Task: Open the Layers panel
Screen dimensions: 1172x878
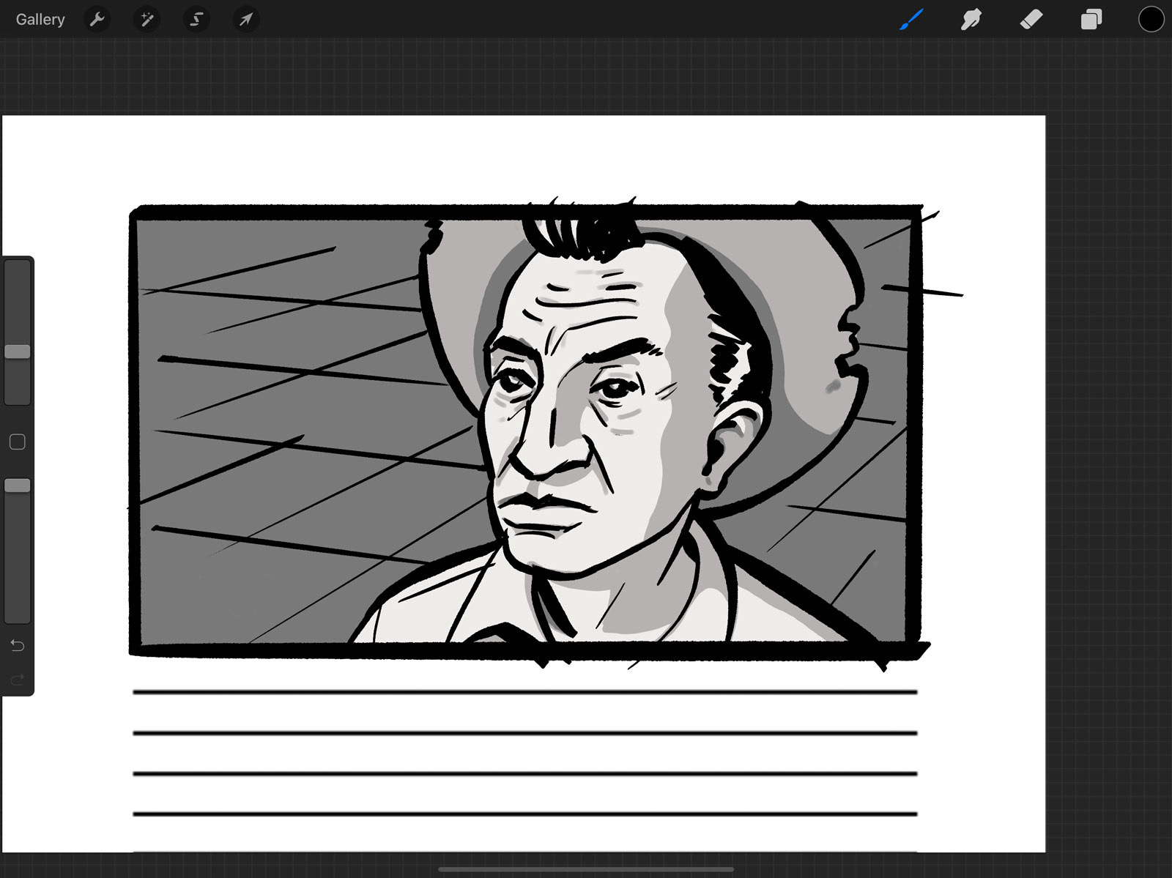Action: pos(1091,20)
